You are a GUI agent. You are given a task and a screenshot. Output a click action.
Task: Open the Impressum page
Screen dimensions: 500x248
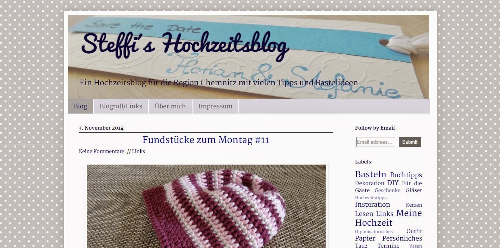pos(215,106)
